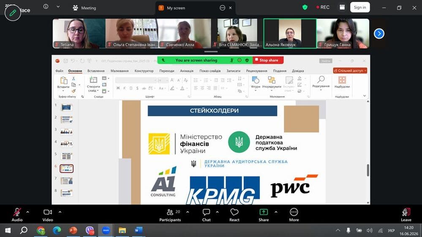Switch to the Meeting tab

pyautogui.click(x=84, y=8)
